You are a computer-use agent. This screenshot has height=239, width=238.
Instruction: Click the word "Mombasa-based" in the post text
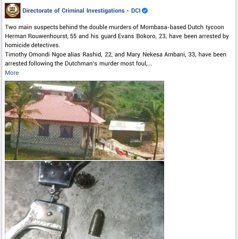tap(163, 27)
